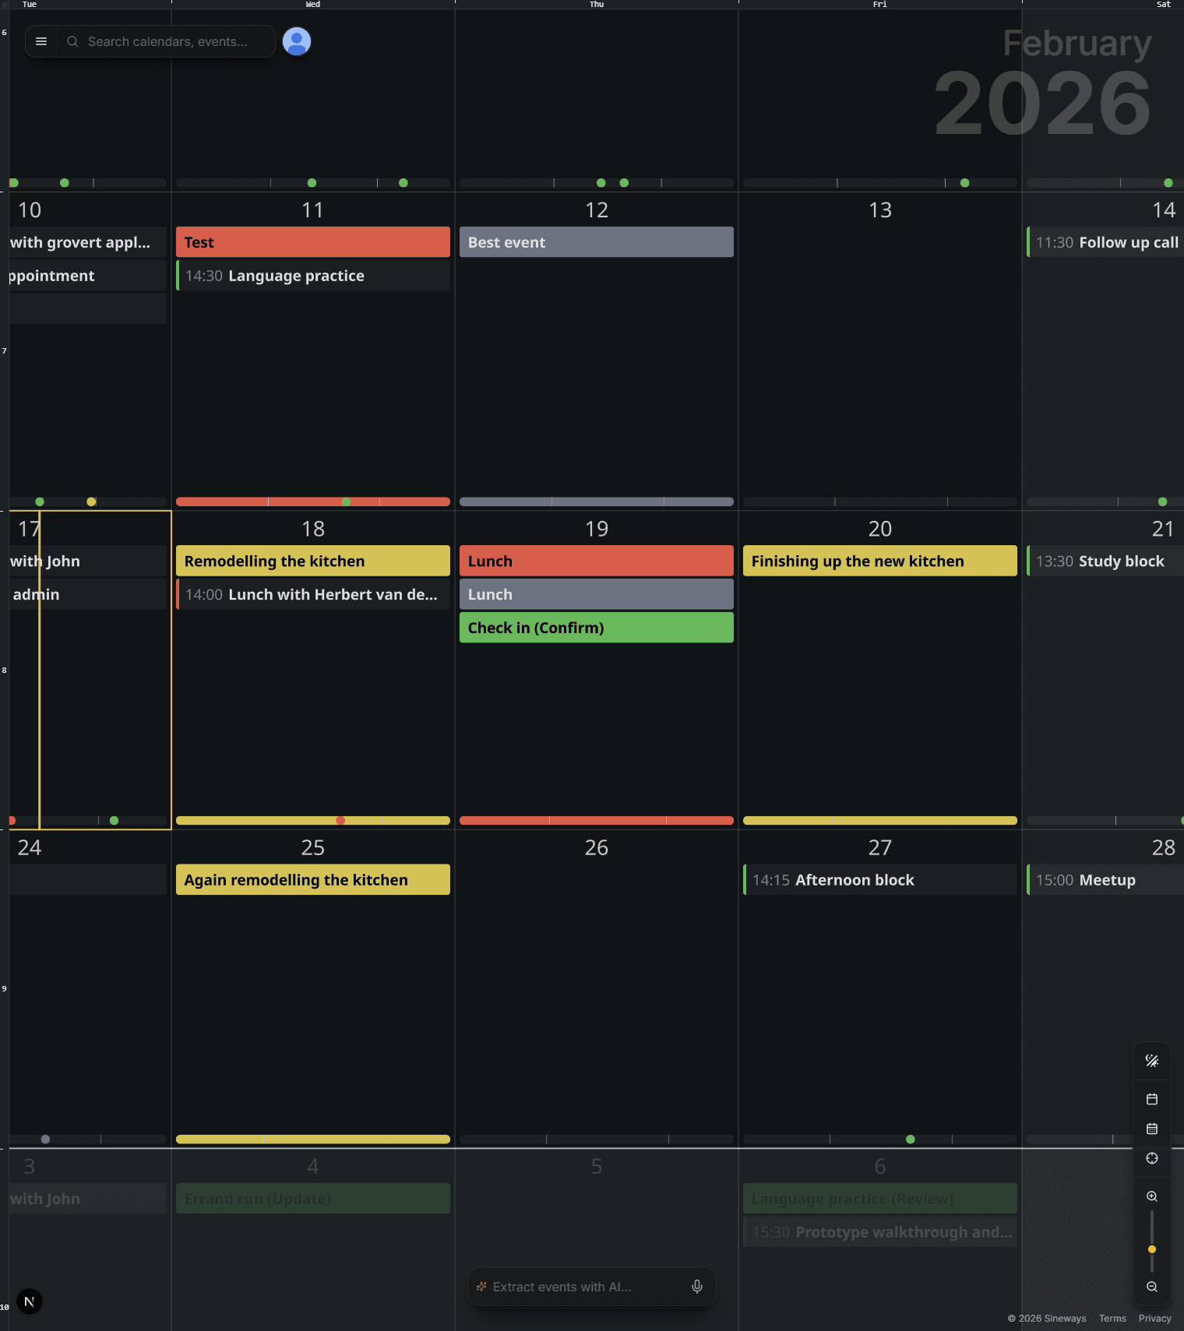Open the red Test event on the 11th
Screen dimensions: 1184x1331
click(x=312, y=242)
